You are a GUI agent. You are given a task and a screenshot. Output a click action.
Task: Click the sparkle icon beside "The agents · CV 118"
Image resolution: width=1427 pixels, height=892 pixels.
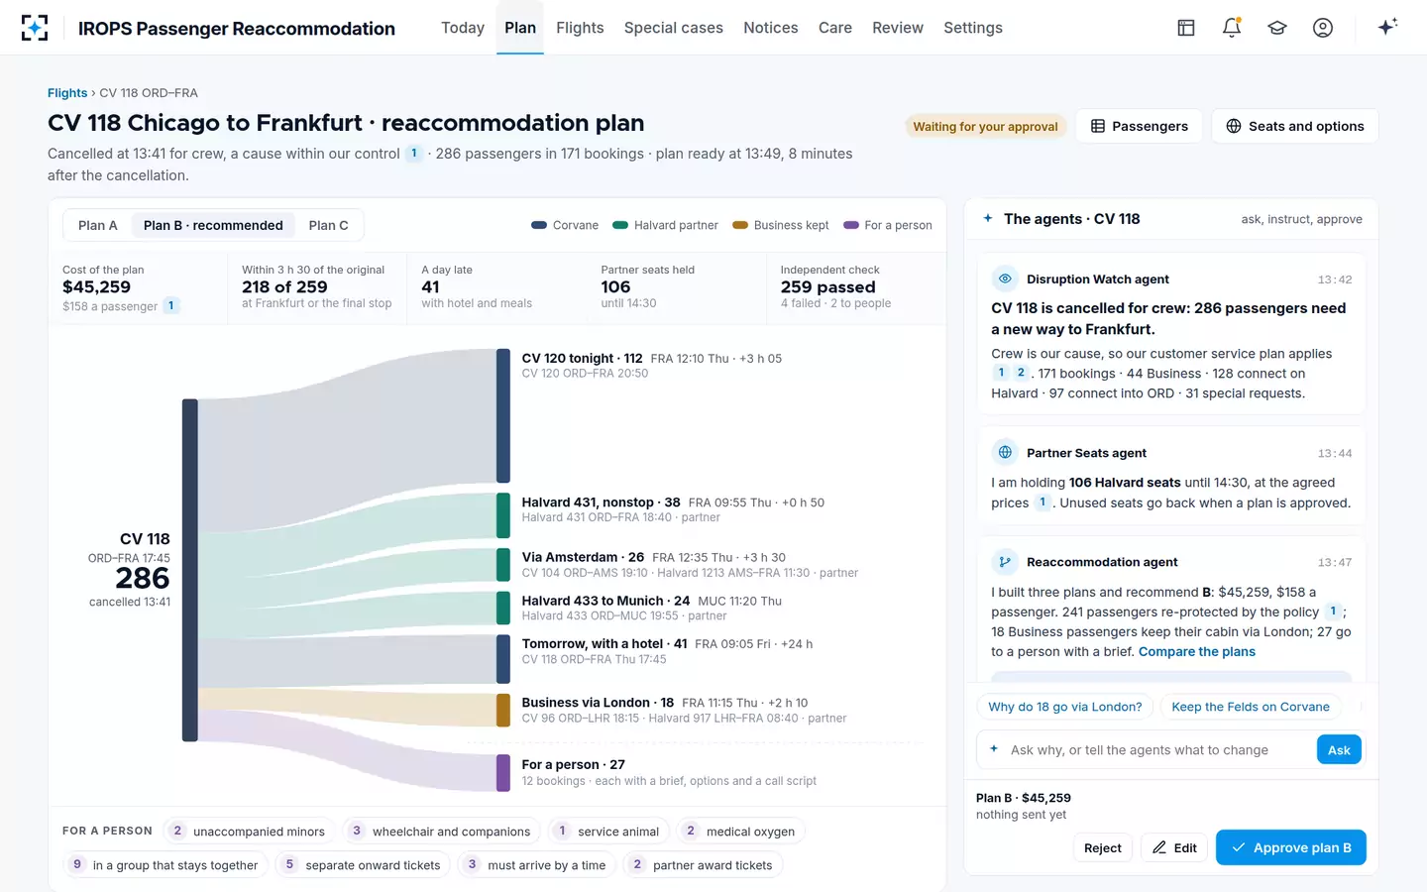[988, 219]
